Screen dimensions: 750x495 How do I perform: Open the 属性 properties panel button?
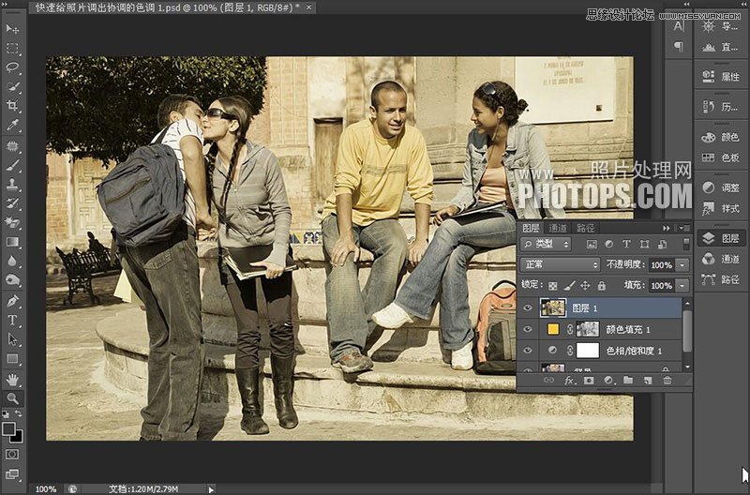[720, 77]
